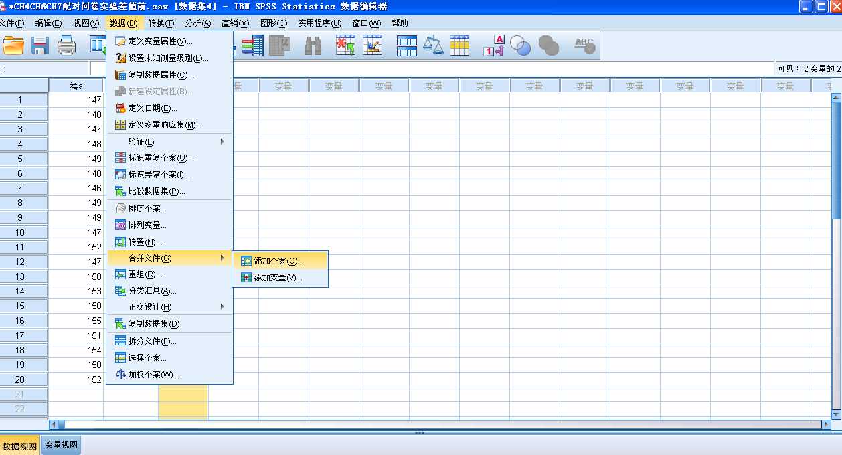The image size is (842, 455).
Task: Click the insert variable toolbar icon
Action: [x=372, y=45]
